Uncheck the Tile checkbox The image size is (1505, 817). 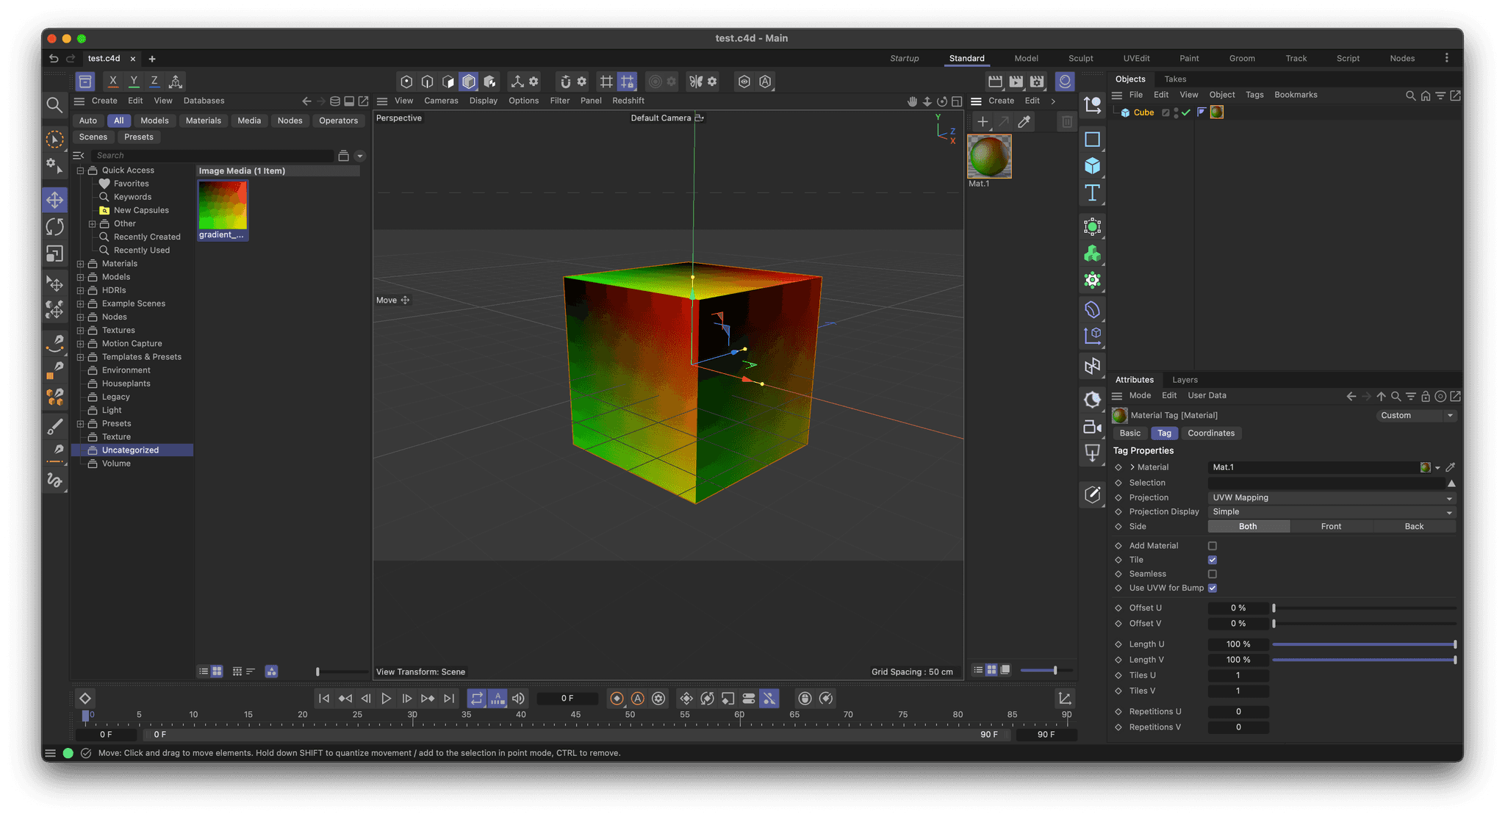point(1213,560)
